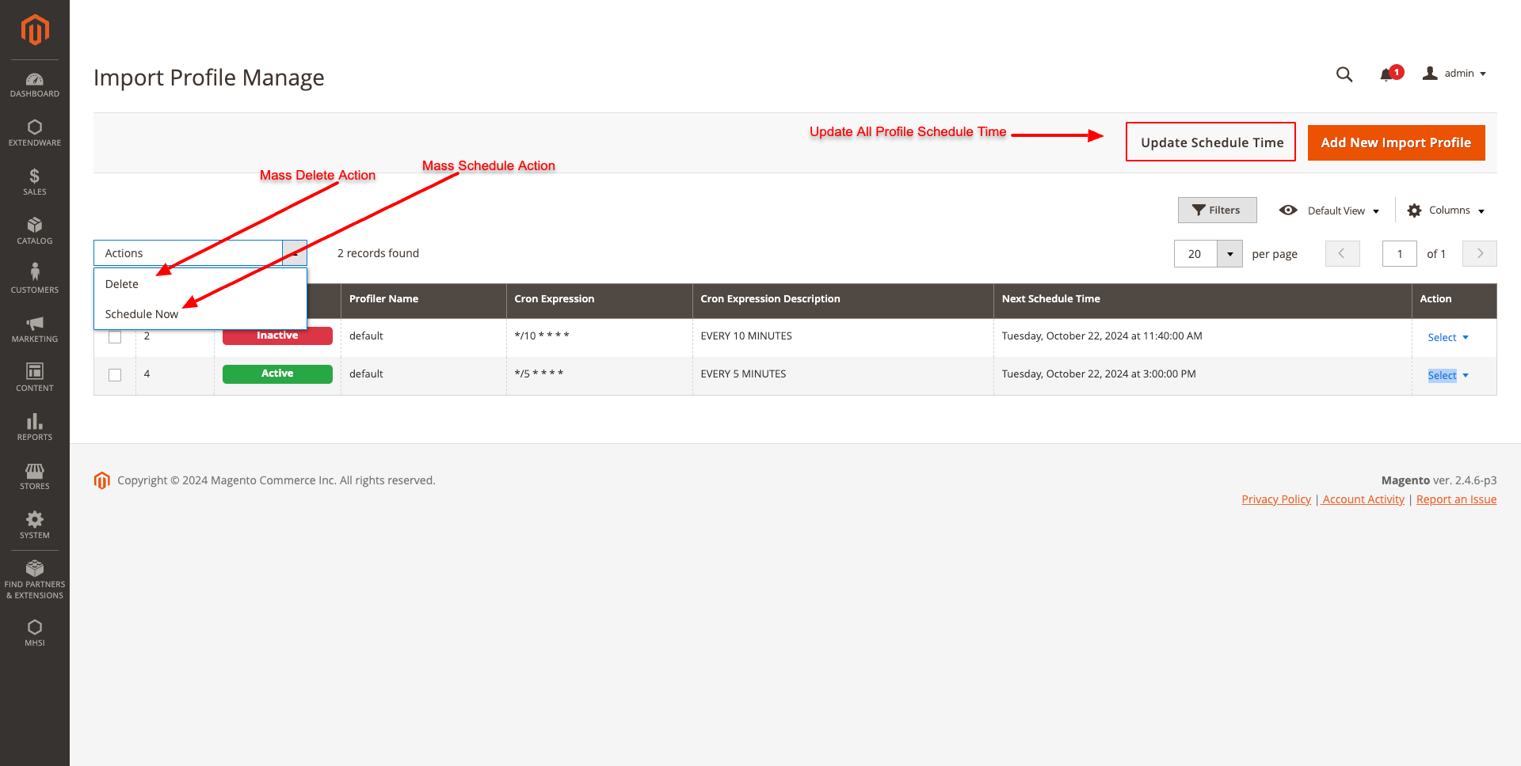Click the Active status badge
The width and height of the screenshot is (1521, 766).
[277, 374]
